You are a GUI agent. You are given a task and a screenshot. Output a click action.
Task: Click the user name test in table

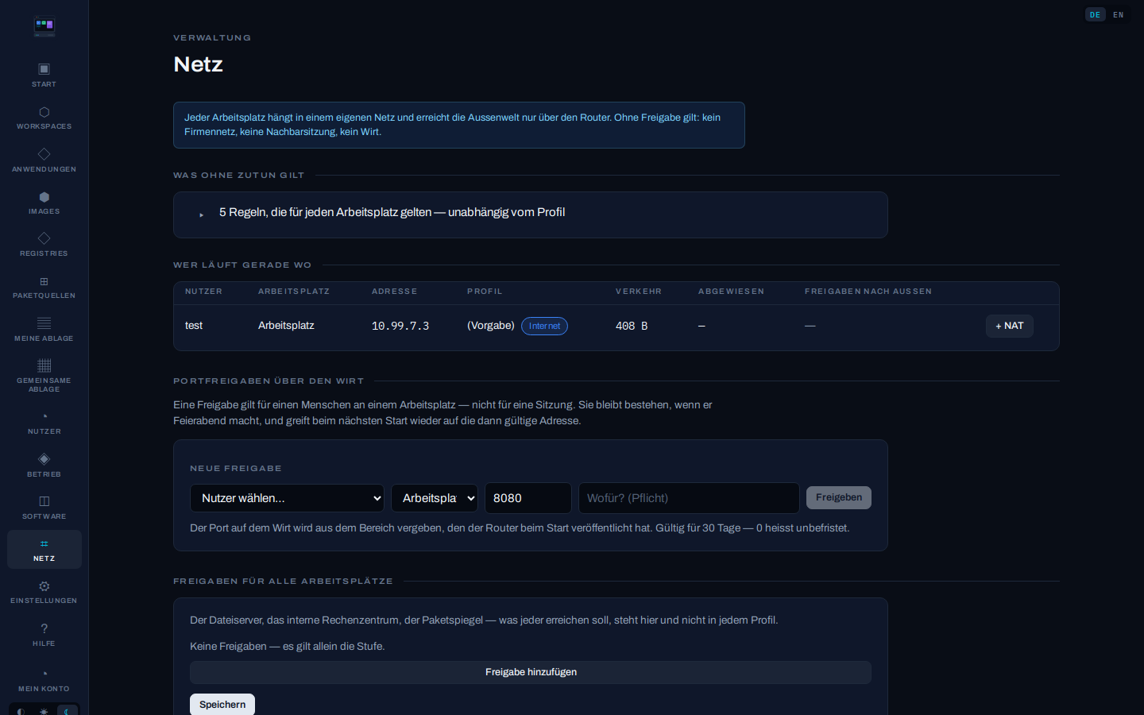(x=194, y=326)
